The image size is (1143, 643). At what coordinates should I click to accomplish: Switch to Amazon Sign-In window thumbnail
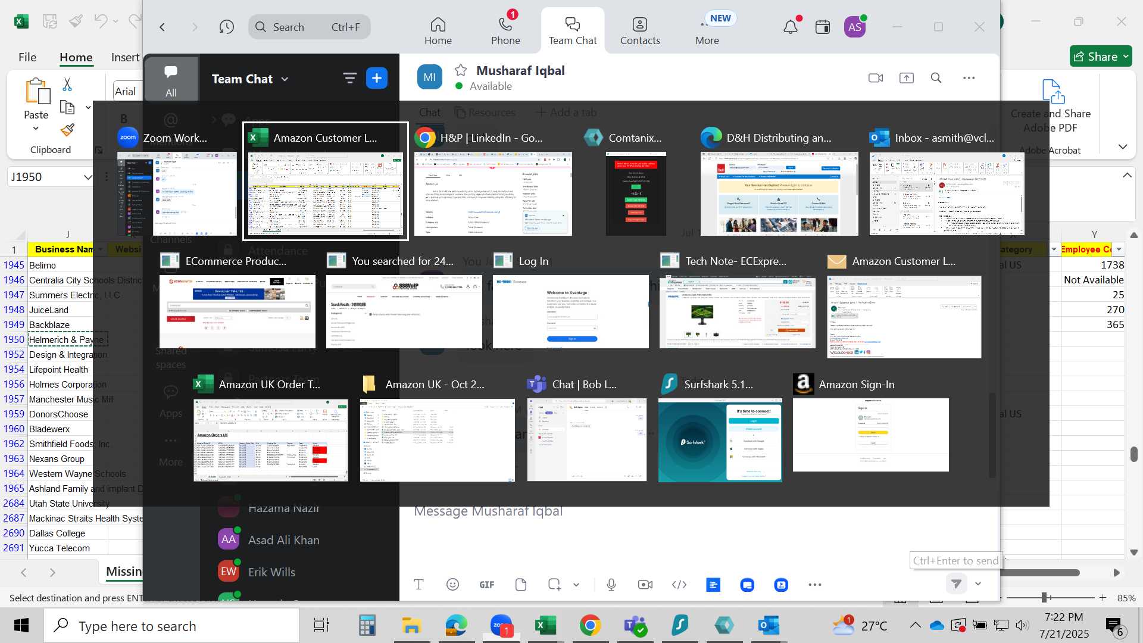pos(870,435)
